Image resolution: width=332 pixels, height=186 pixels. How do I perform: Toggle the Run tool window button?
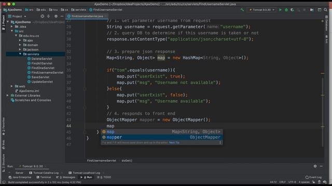pos(86,177)
